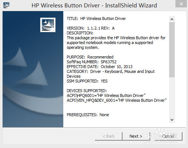The height and width of the screenshot is (148, 188).
Task: Click the vertical scrollbar thumb
Action: tap(172, 50)
